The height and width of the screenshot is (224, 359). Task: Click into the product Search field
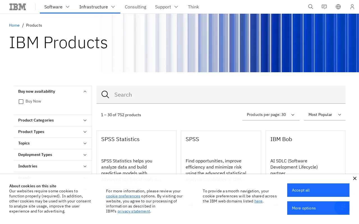pos(221,95)
